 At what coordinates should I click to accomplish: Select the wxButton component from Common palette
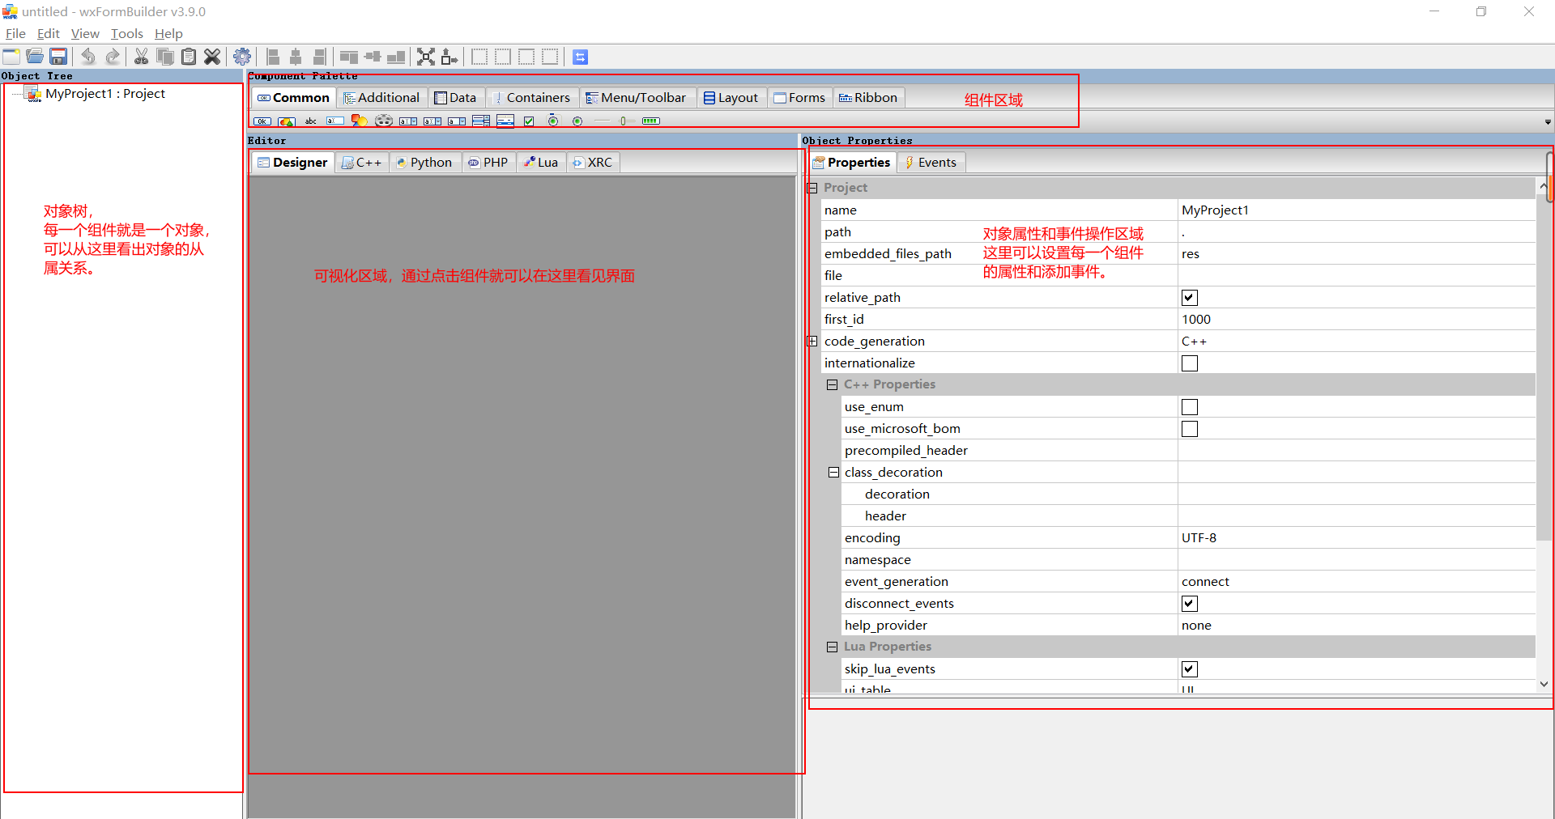262,121
